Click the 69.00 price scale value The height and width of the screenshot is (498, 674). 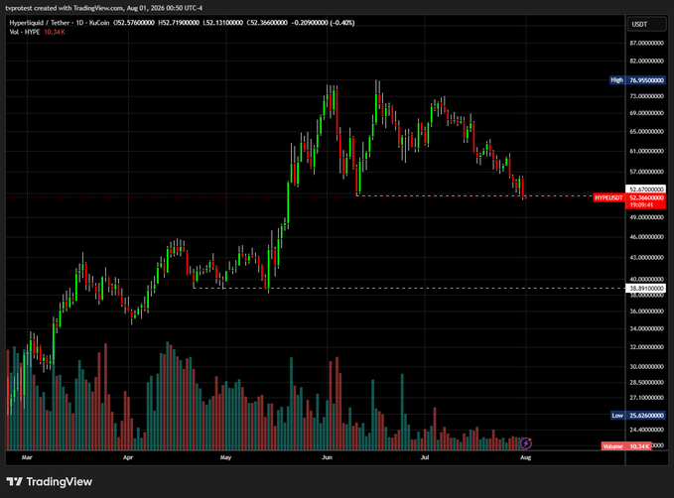[x=646, y=113]
